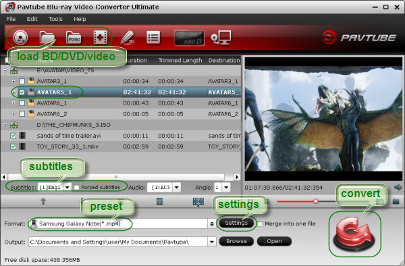This screenshot has height=266, width=405.
Task: Click the disc-to-computer copy icon
Action: 221,38
